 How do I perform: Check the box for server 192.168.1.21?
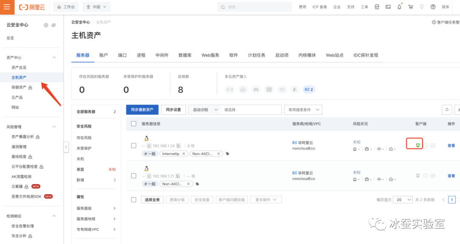coord(134,176)
